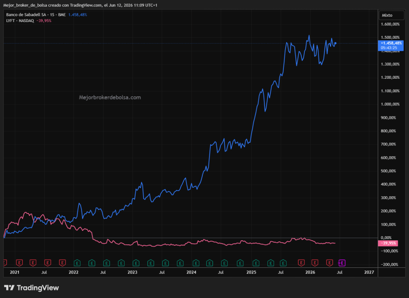Click the first green earnings E marker after 2022
This screenshot has width=409, height=298.
pos(77,263)
